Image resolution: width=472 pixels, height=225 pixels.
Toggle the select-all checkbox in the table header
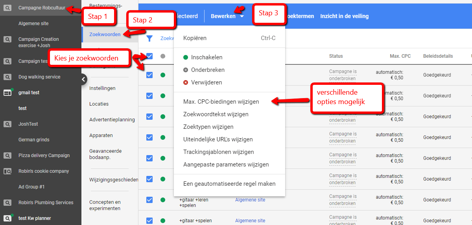(149, 57)
